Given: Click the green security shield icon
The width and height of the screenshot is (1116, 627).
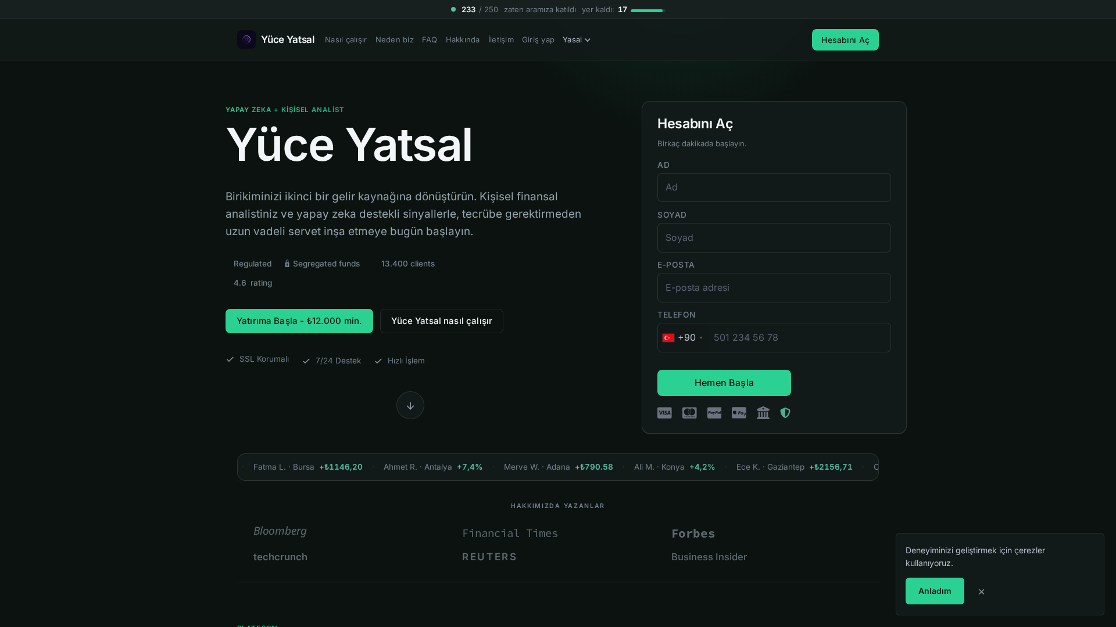Looking at the screenshot, I should 785,413.
